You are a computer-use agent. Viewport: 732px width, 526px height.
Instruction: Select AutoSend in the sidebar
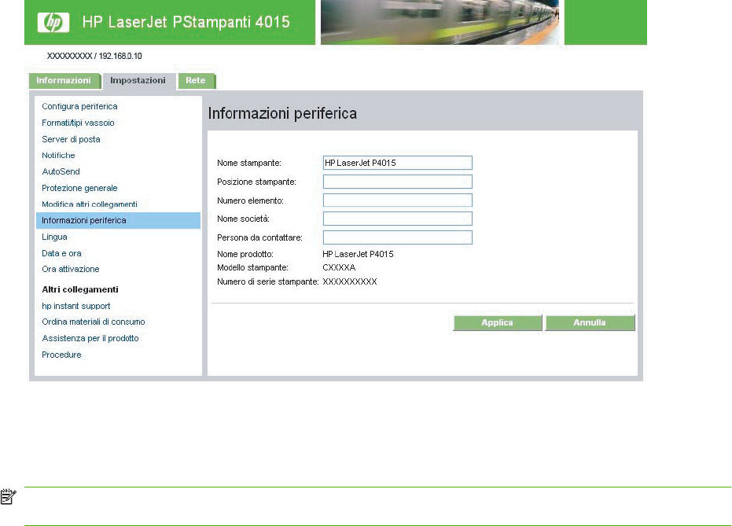[x=61, y=171]
